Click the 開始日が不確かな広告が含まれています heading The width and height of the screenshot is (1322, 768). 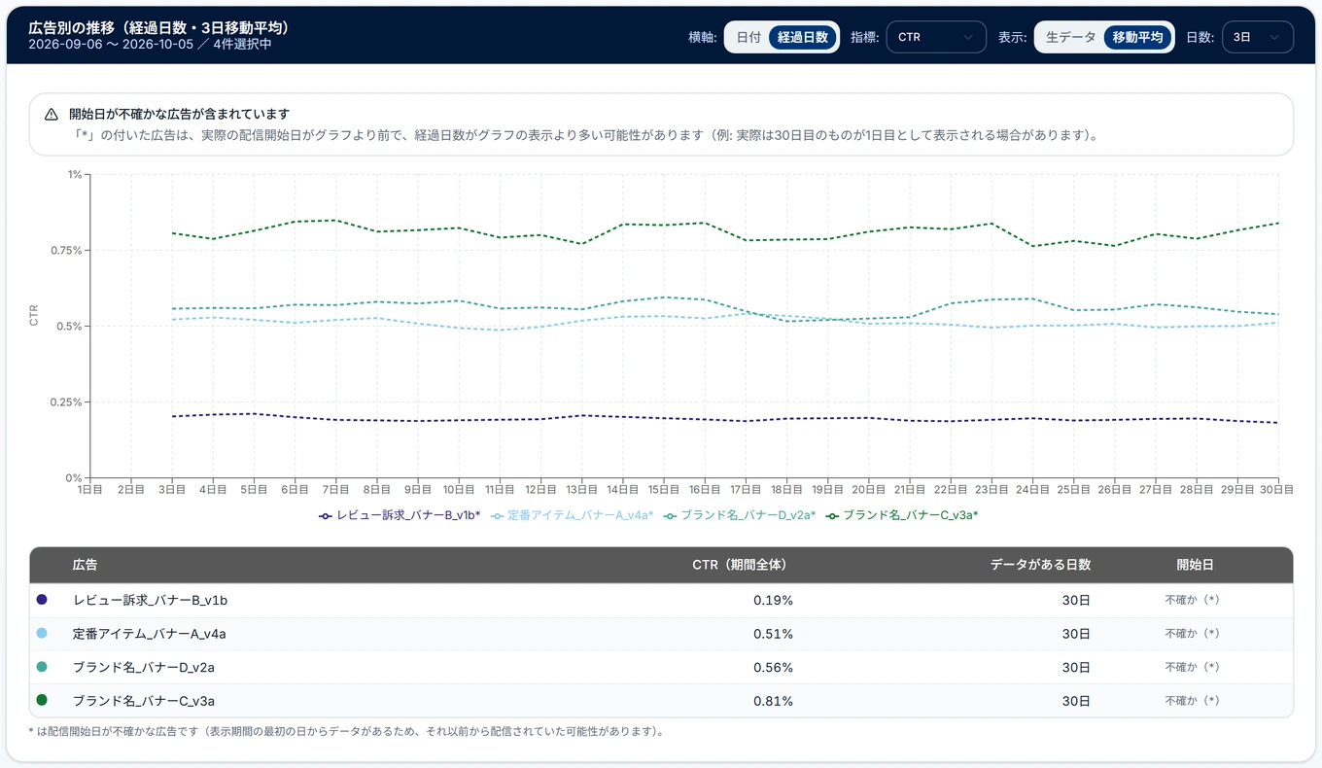pos(179,114)
